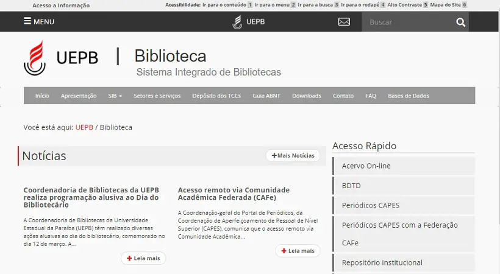Click Leia mais under CAFe news
The height and width of the screenshot is (274, 500).
click(298, 251)
